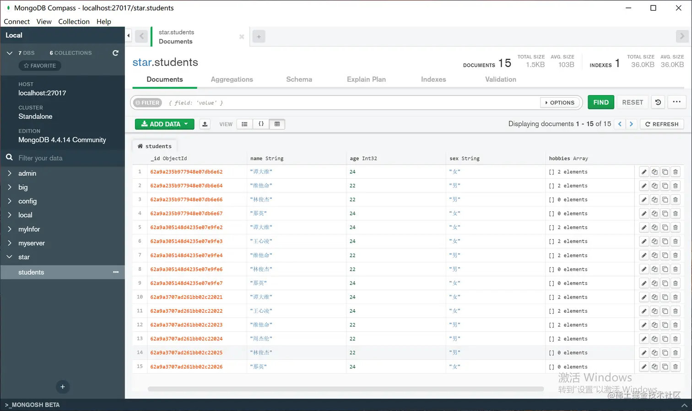Switch to Aggregations tab

click(232, 80)
